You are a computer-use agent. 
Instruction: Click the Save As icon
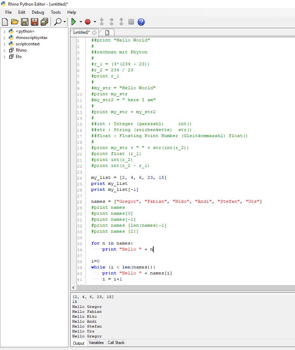34,22
